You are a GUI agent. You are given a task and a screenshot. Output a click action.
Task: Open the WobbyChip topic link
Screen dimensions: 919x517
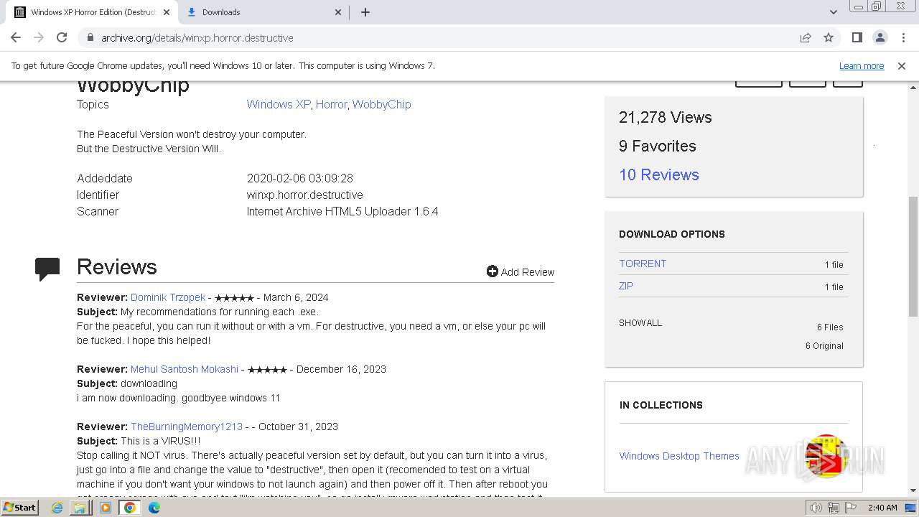(x=381, y=104)
